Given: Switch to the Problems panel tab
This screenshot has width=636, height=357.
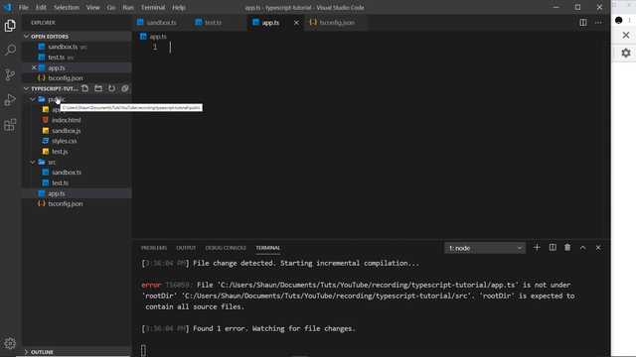Looking at the screenshot, I should tap(154, 248).
